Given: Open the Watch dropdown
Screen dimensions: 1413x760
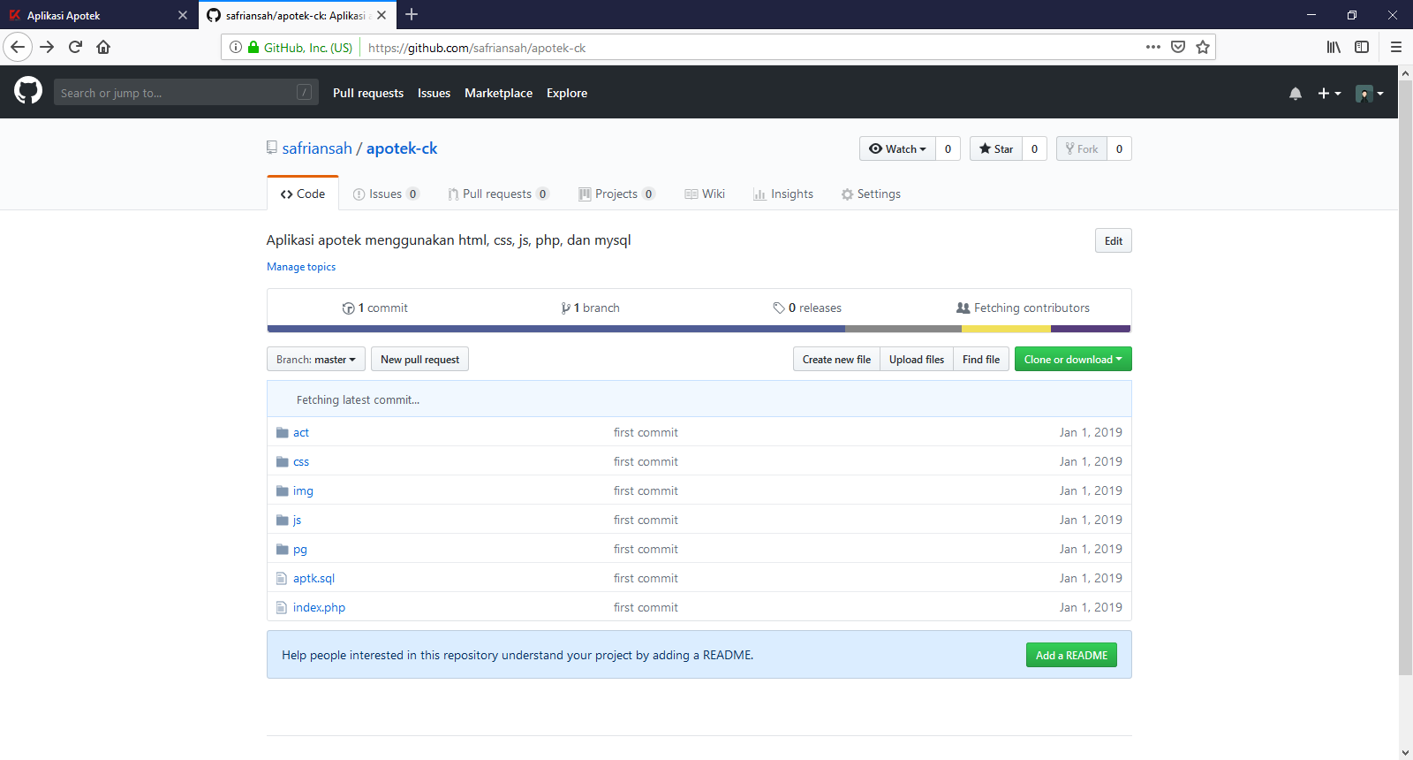Looking at the screenshot, I should pyautogui.click(x=898, y=148).
